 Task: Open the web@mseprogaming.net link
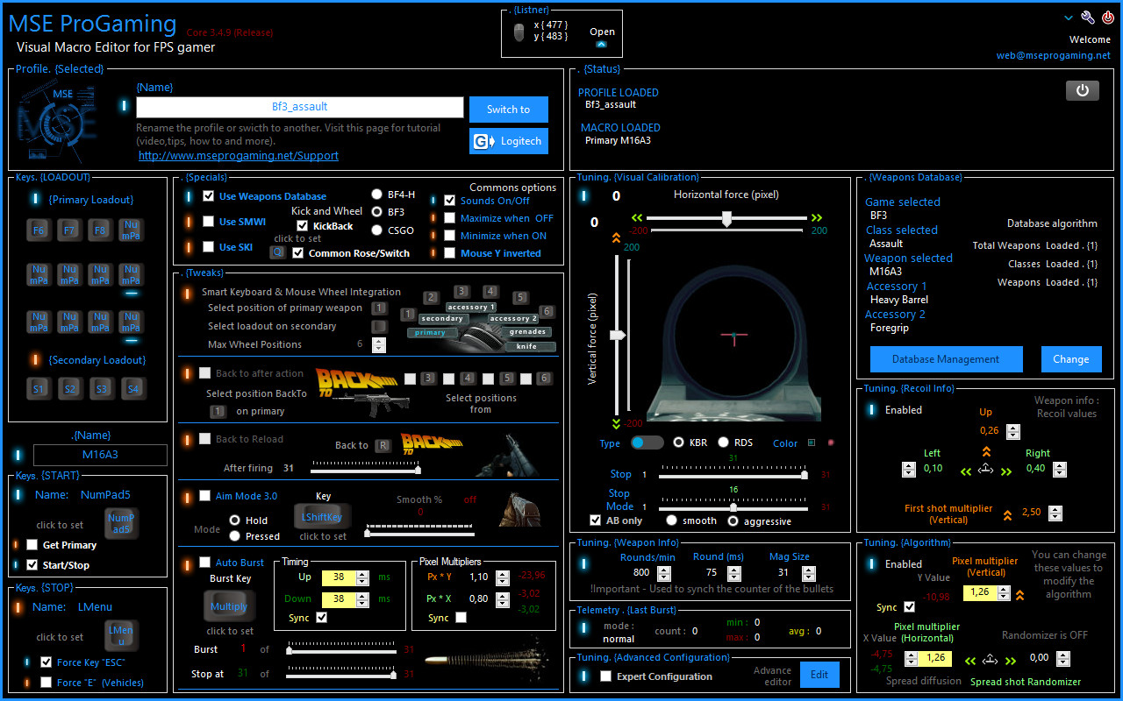coord(1054,55)
